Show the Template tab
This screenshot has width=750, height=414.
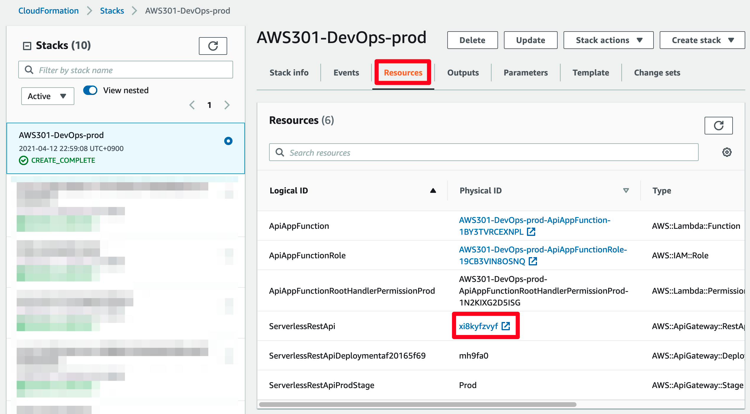coord(591,73)
